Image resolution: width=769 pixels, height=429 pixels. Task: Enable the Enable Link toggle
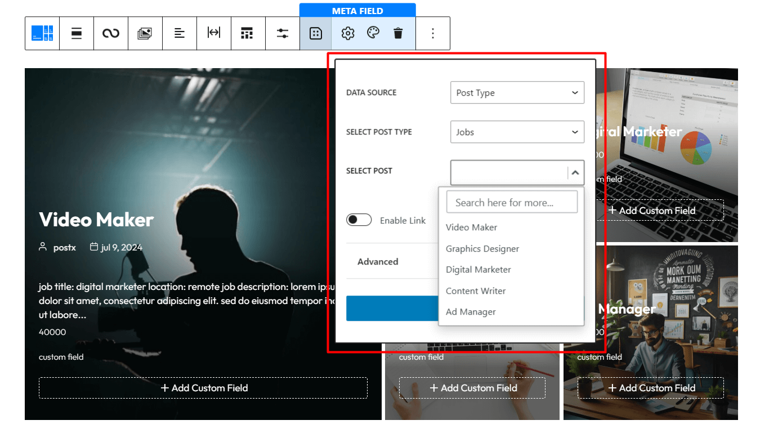(359, 220)
